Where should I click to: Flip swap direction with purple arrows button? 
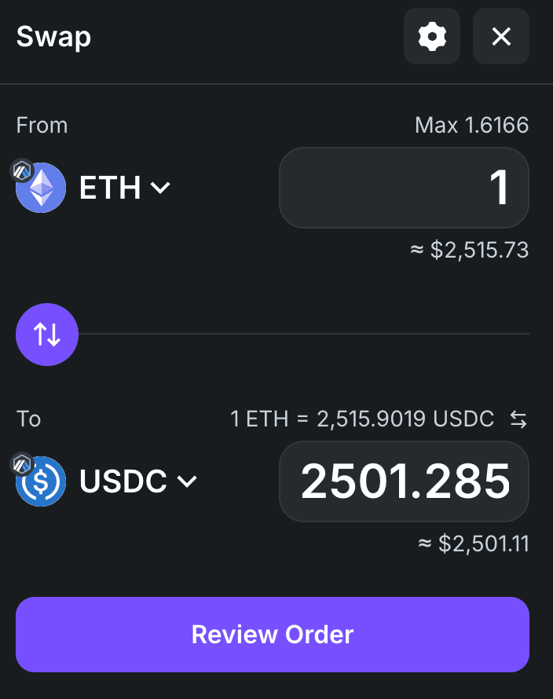click(x=47, y=335)
